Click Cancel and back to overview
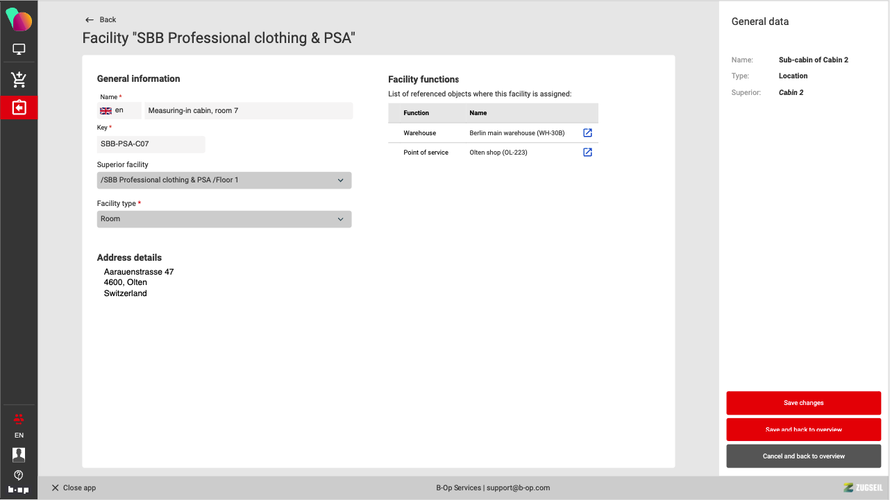This screenshot has height=500, width=890. click(x=803, y=456)
